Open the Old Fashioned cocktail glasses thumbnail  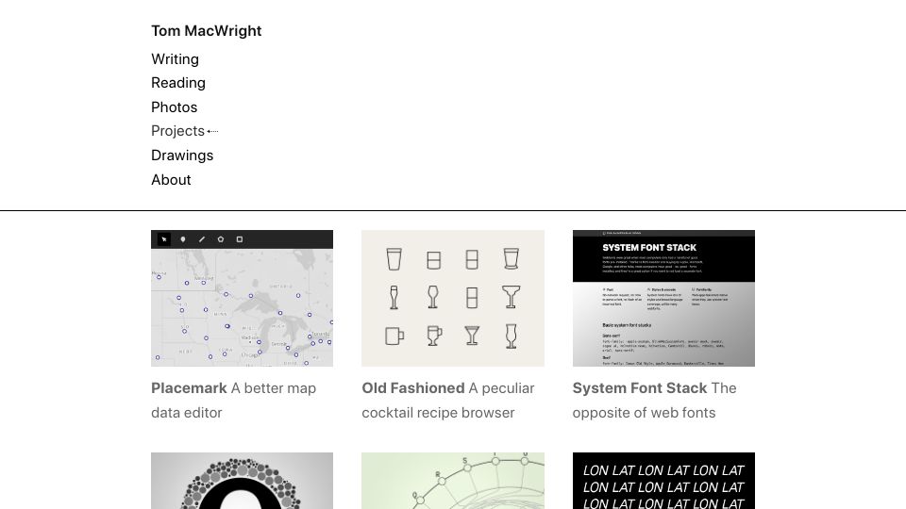tap(453, 299)
